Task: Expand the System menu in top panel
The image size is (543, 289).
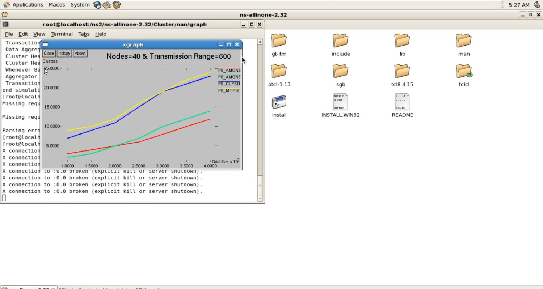Action: 80,5
